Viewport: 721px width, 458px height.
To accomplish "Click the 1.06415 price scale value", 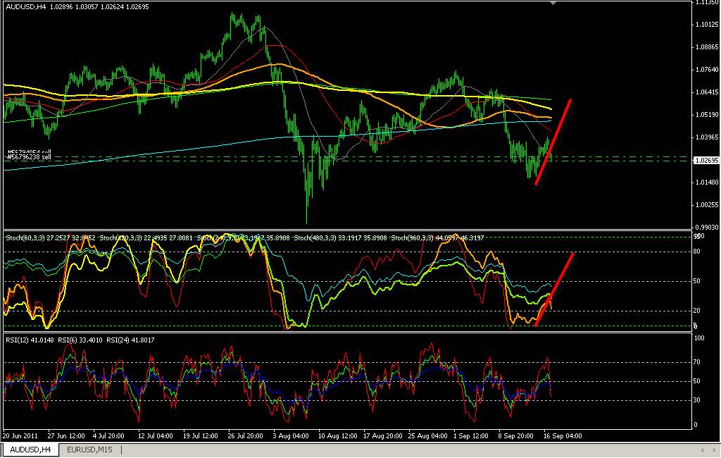I will (x=707, y=92).
